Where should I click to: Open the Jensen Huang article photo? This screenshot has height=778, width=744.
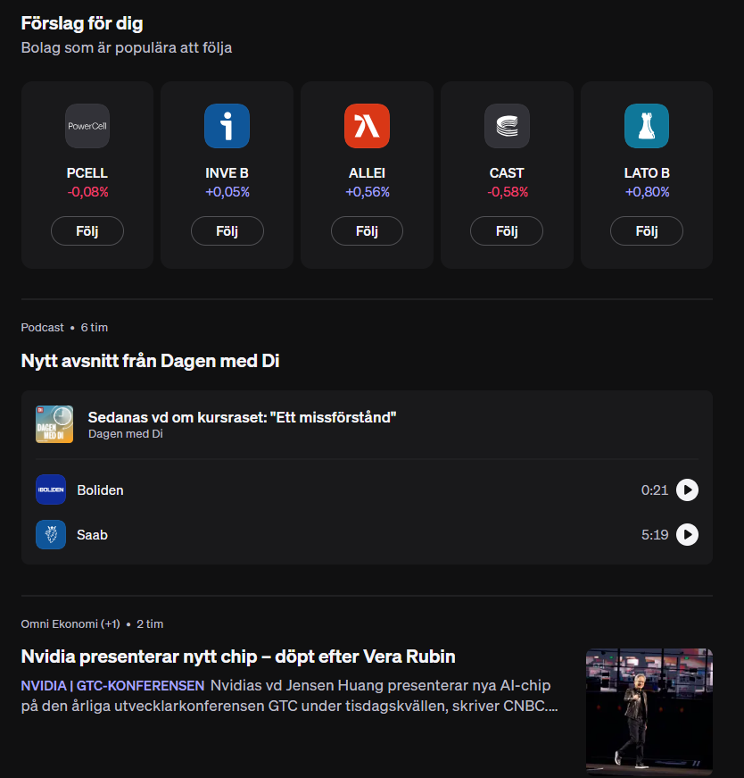[649, 712]
